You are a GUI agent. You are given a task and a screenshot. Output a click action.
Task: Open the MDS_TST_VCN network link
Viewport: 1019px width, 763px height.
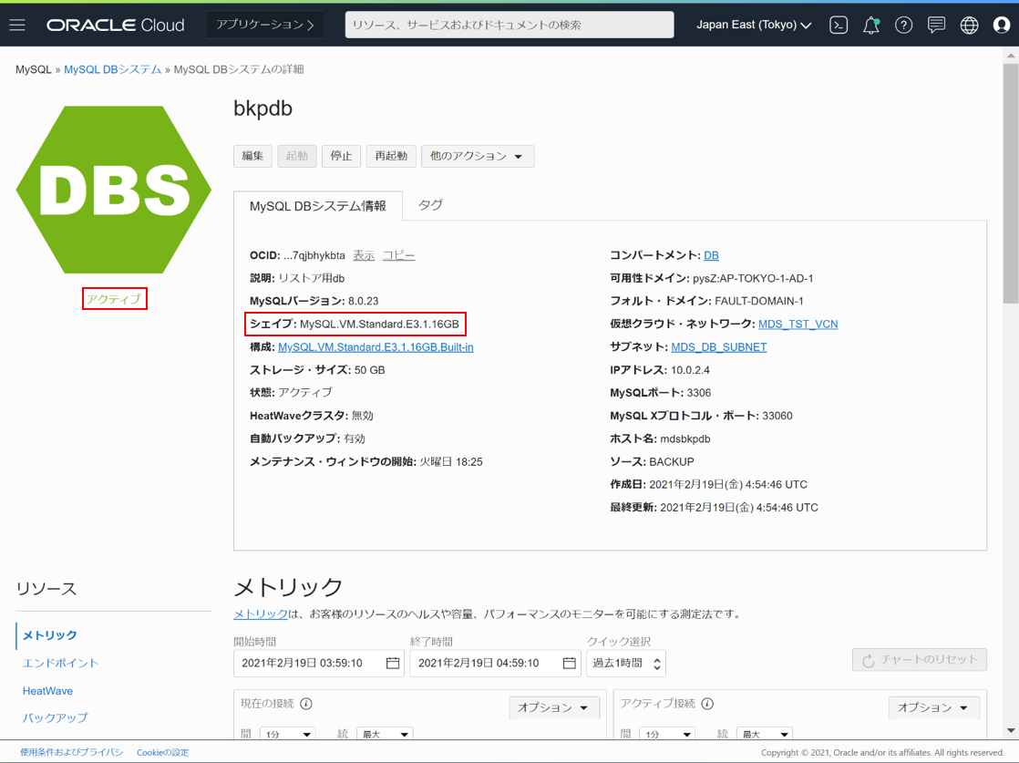(x=798, y=324)
